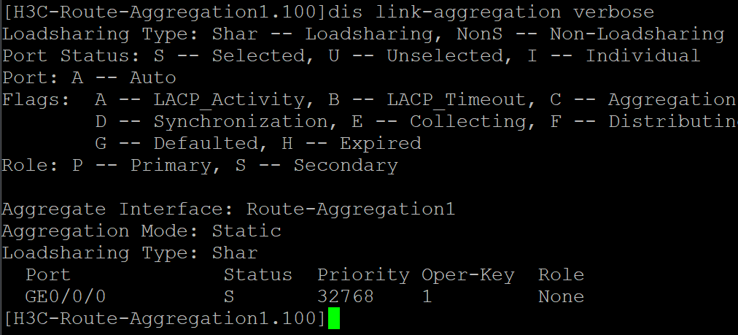Click the 'G -- Defaulted, H -- Expired' line
This screenshot has height=335, width=738.
point(257,144)
